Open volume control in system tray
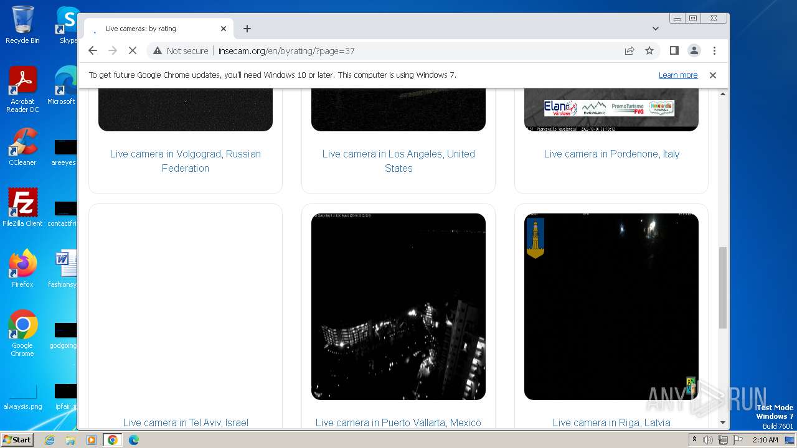The width and height of the screenshot is (797, 448). click(x=708, y=440)
